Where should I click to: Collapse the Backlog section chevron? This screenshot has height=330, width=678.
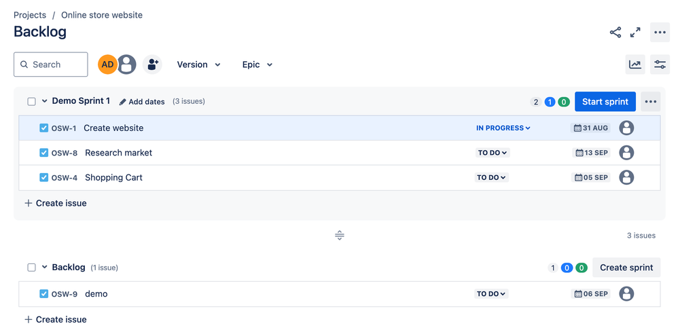(44, 267)
